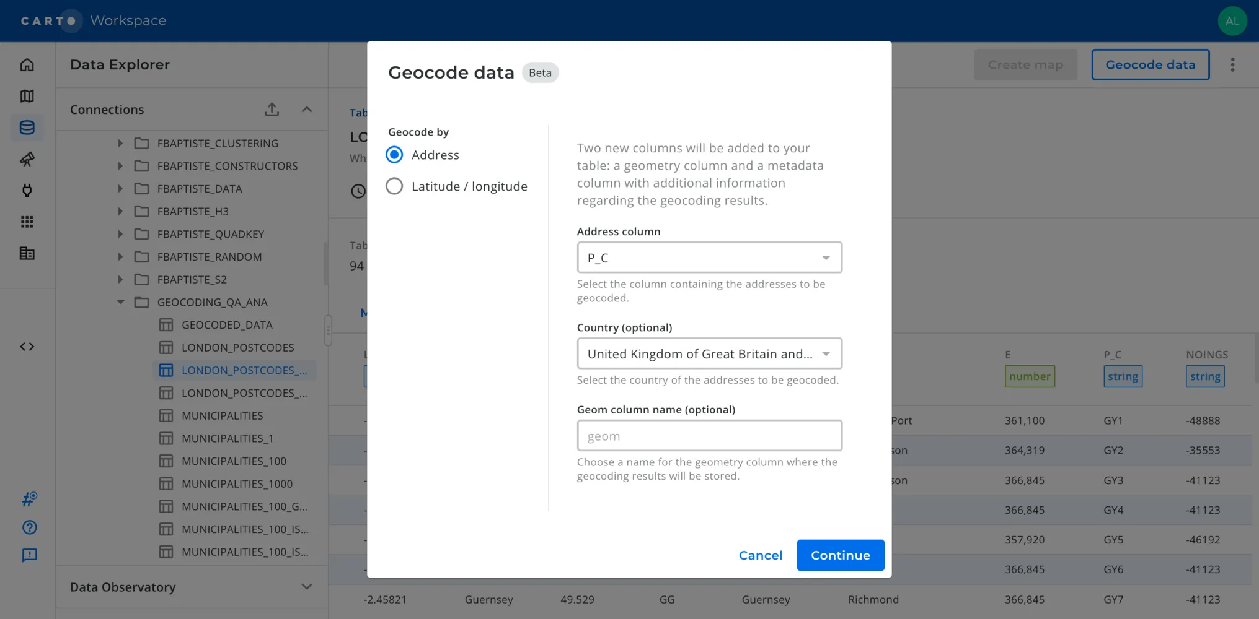Select the Maps icon in the sidebar
Viewport: 1259px width, 619px height.
[x=27, y=96]
